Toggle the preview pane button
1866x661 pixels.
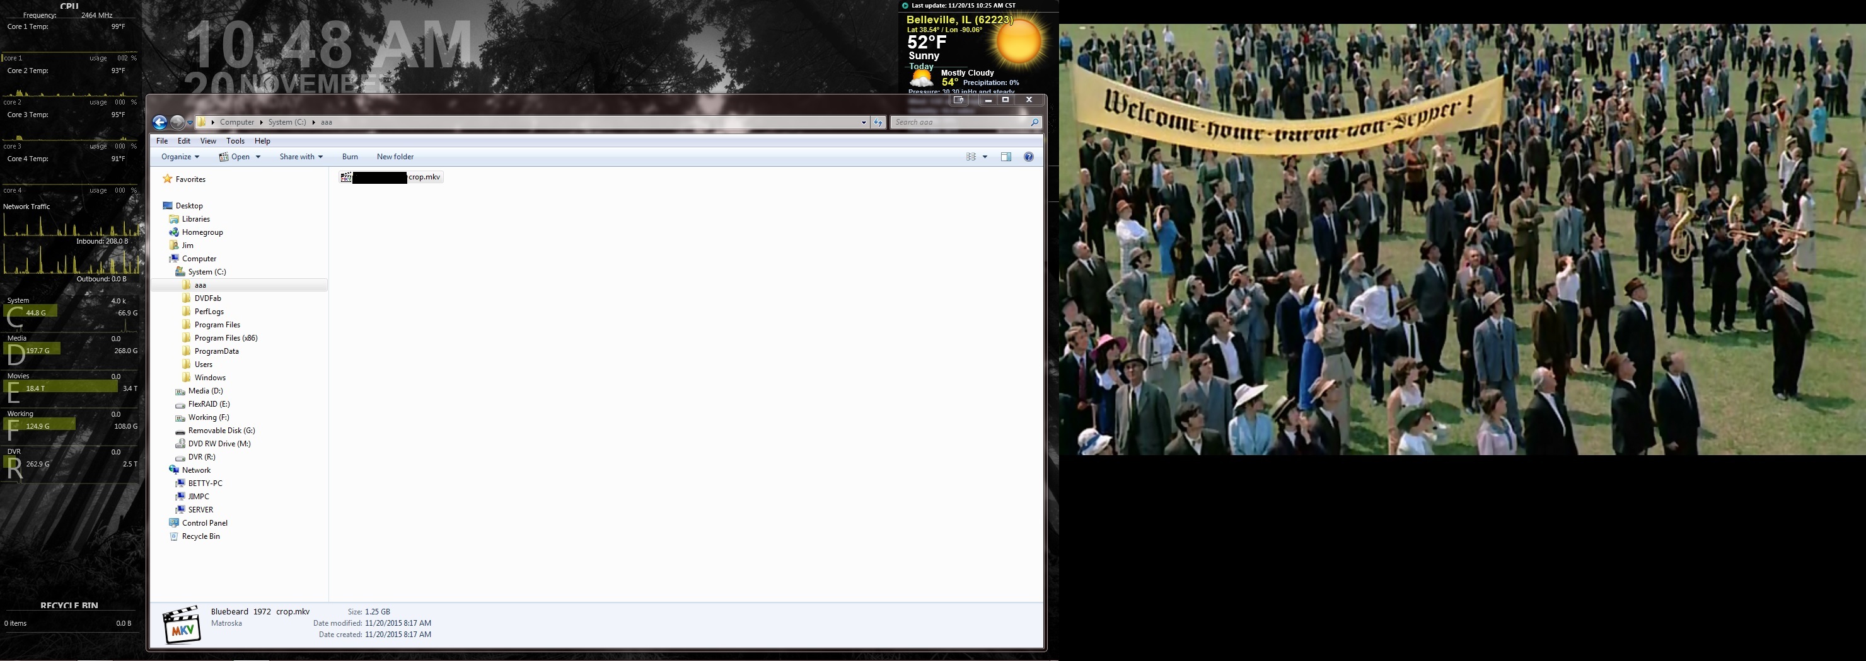(x=1006, y=157)
